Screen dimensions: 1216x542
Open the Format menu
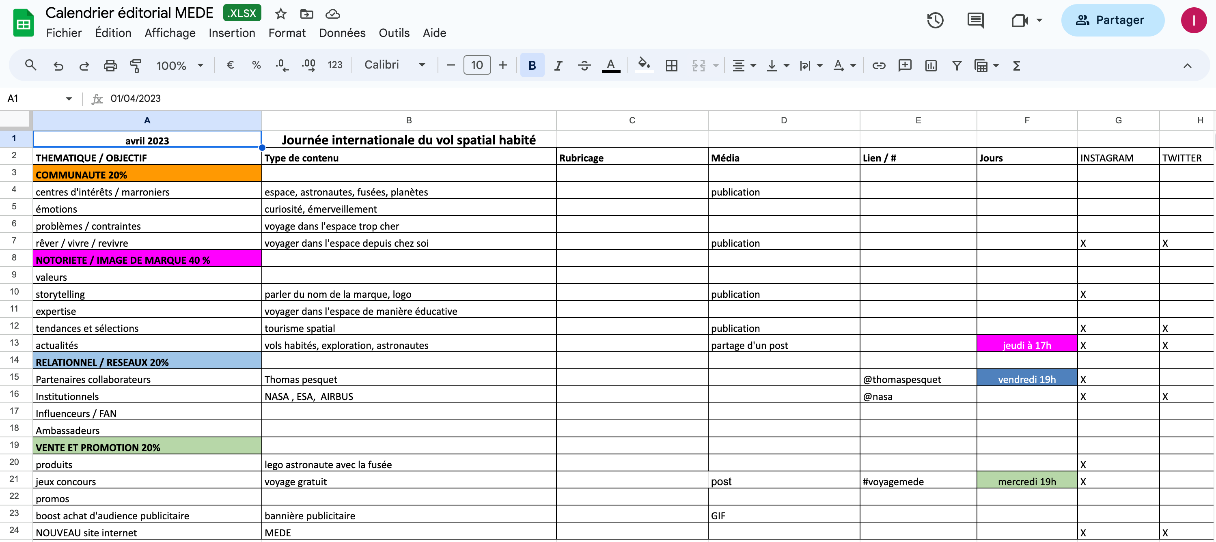(x=287, y=33)
